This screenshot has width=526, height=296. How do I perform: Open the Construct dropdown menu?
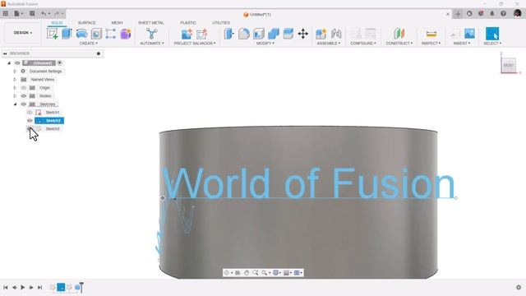click(399, 44)
